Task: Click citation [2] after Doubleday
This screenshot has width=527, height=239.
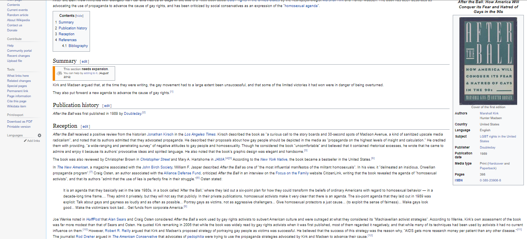Action: tap(144, 112)
